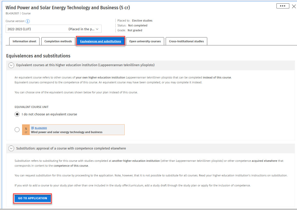Switch to the Information sheet tab
This screenshot has height=210, width=297.
pos(24,41)
